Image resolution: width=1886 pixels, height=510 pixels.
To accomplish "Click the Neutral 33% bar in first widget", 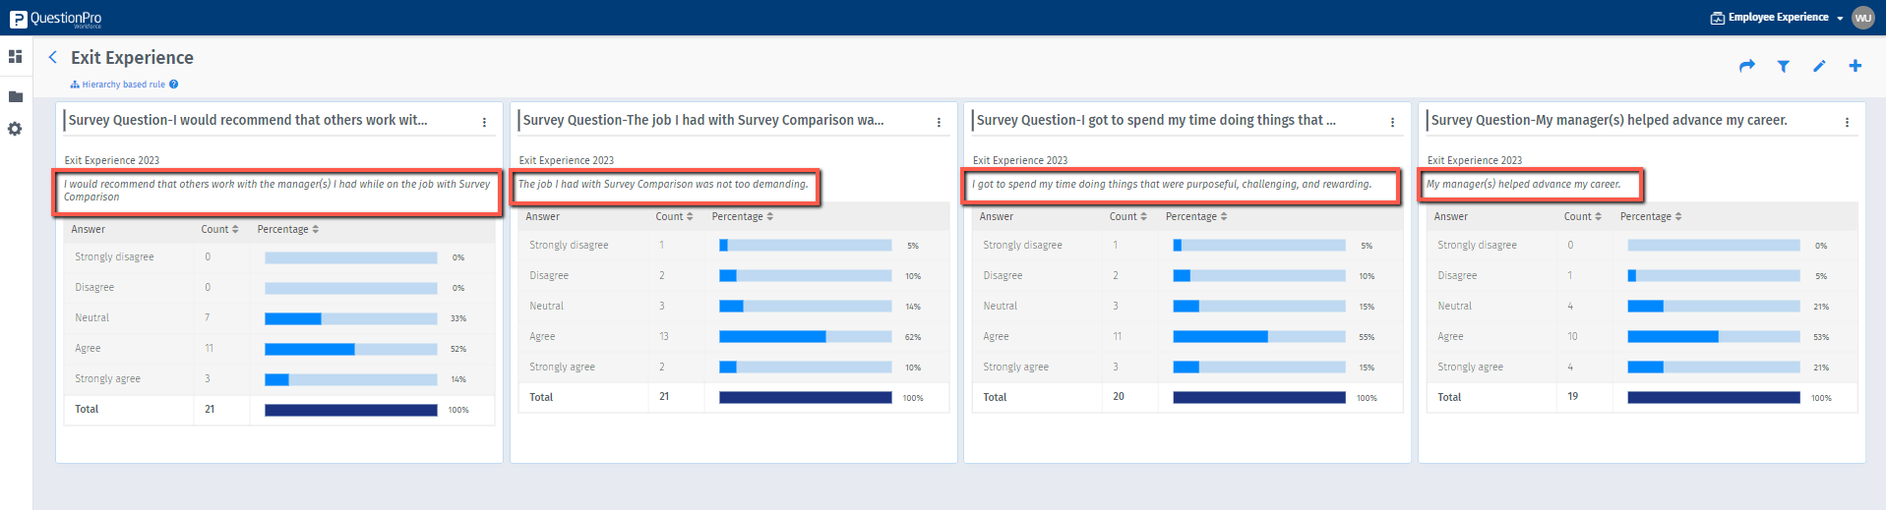I will 351,318.
